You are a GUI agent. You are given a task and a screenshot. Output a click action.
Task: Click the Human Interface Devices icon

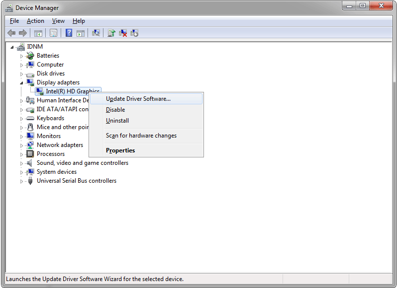[30, 100]
